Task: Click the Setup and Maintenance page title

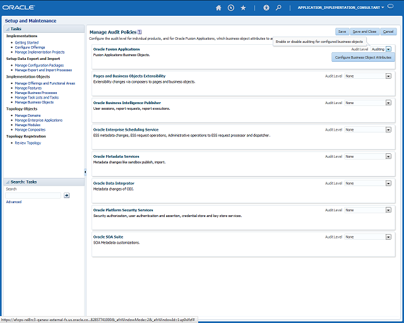Action: click(30, 21)
